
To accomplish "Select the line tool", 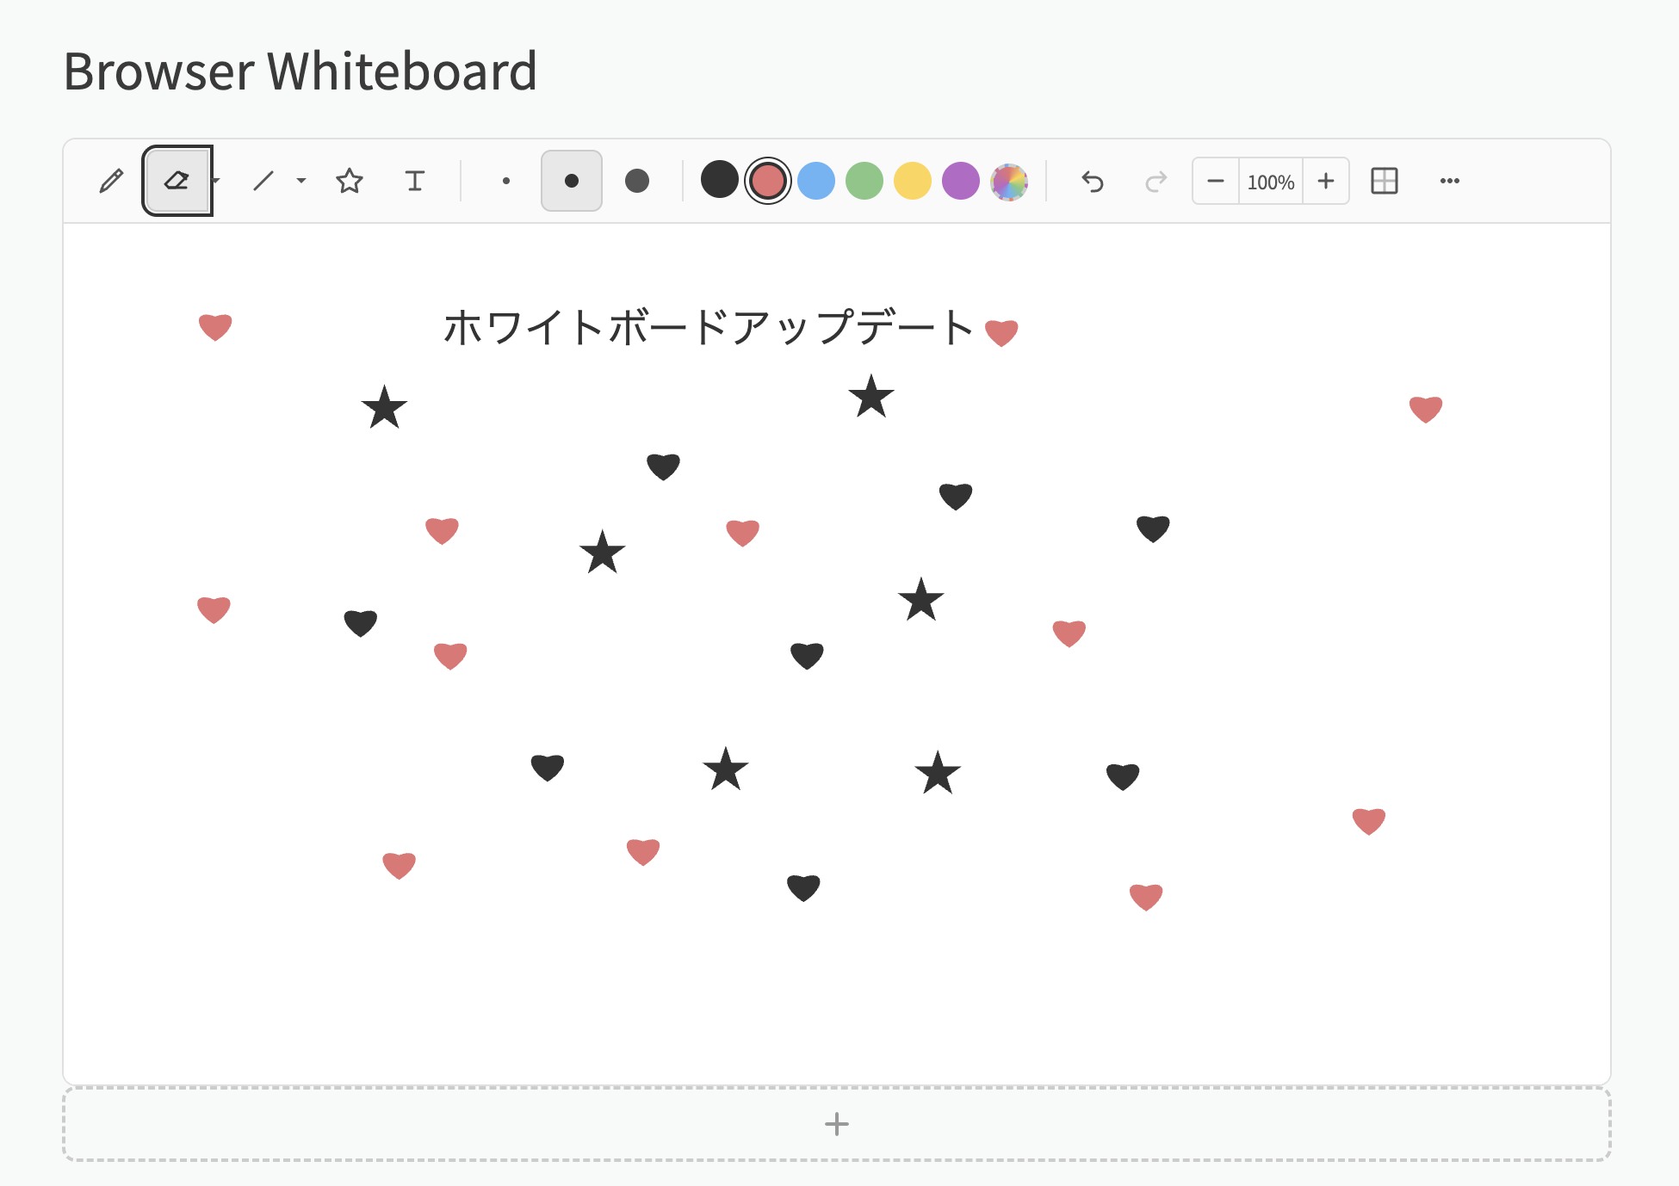I will 263,181.
